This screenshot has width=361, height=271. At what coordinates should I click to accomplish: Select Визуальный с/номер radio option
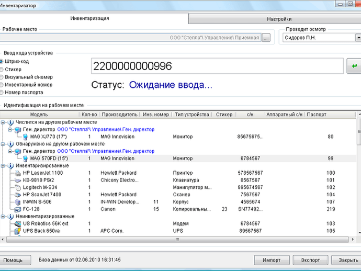point(1,77)
